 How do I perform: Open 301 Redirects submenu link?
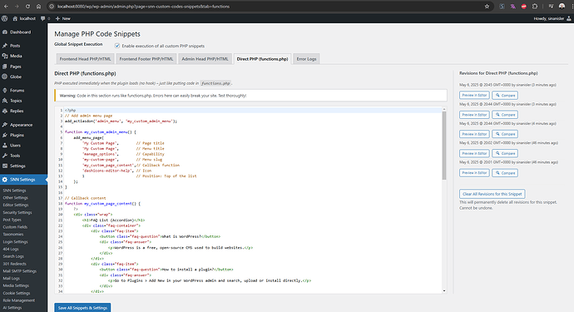[15, 264]
